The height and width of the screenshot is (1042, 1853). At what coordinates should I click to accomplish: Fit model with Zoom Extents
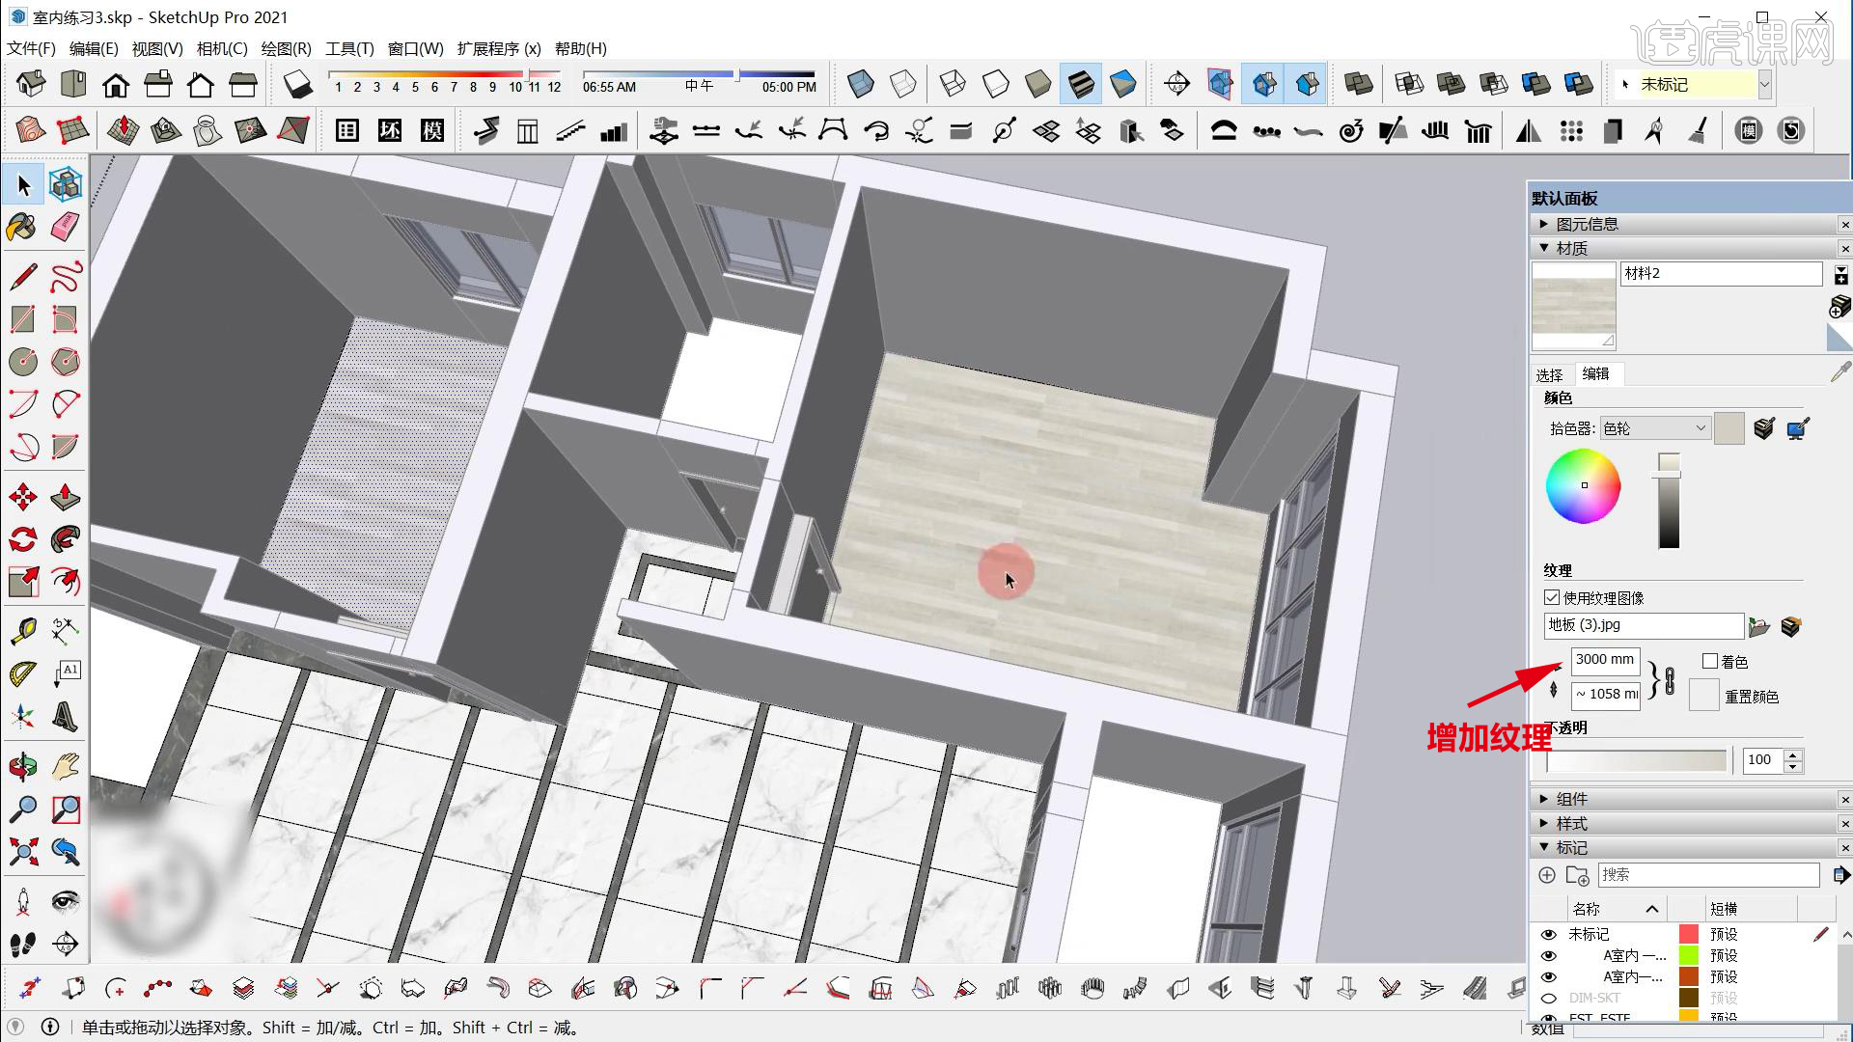coord(23,851)
